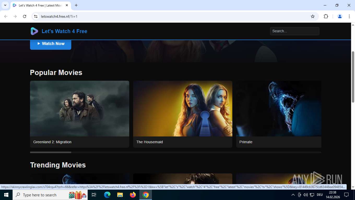Show hidden system tray icons
355x200 pixels.
pos(293,195)
